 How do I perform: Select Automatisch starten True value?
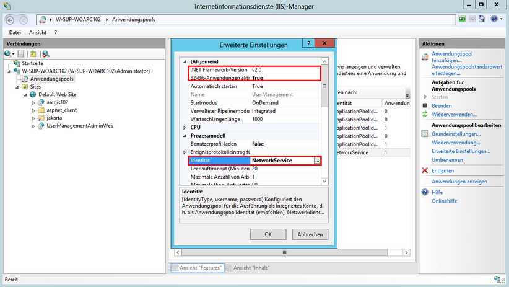pyautogui.click(x=258, y=86)
